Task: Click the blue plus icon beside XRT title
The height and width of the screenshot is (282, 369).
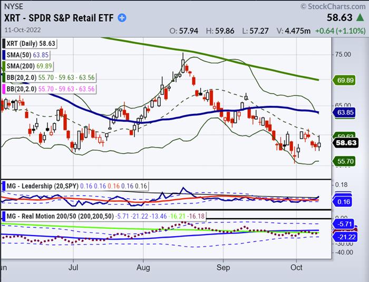Action: point(122,18)
